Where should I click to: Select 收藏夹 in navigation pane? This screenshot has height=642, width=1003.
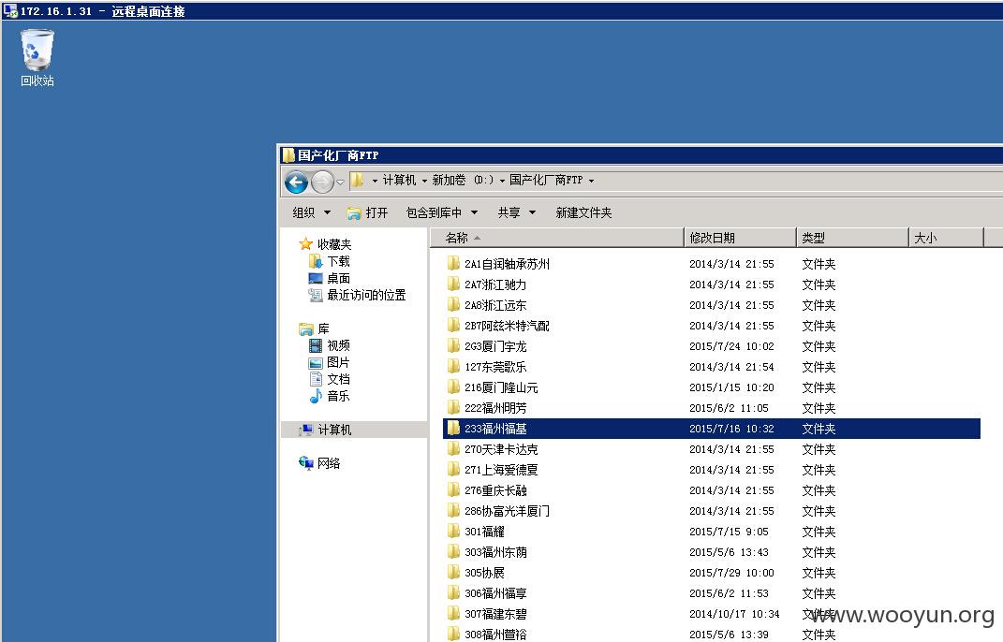[x=326, y=244]
